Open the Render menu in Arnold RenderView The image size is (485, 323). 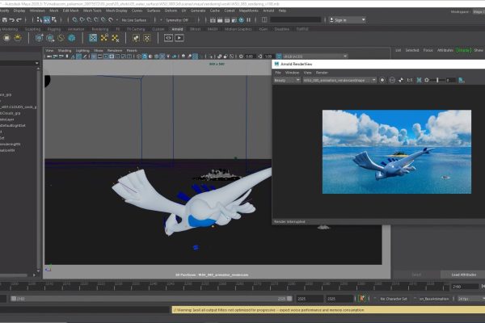coord(322,73)
